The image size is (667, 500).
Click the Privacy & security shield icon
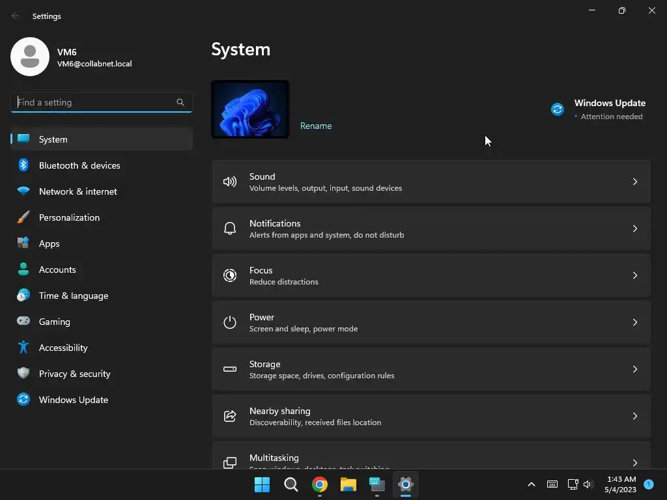point(23,373)
